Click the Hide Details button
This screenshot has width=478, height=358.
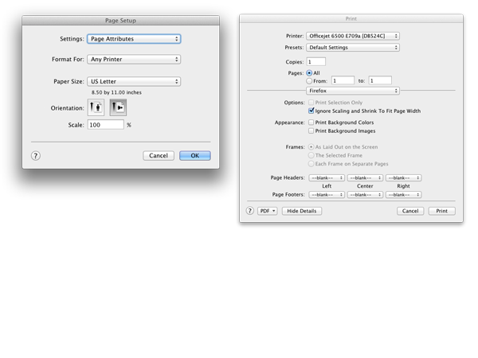(x=302, y=211)
